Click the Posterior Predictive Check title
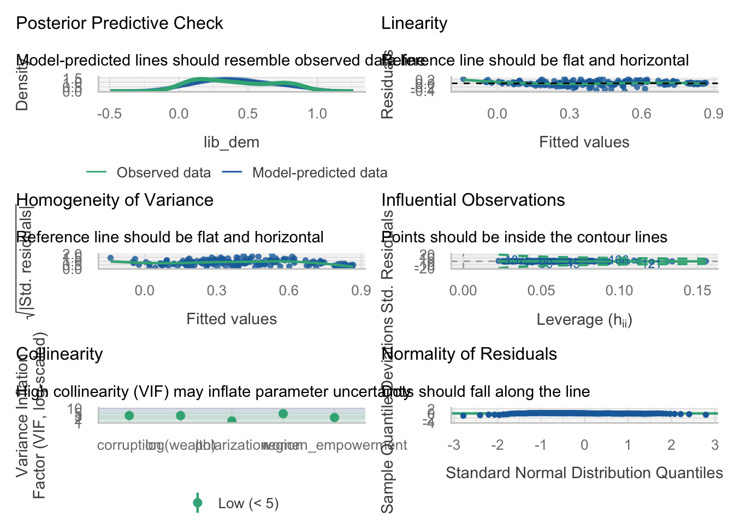734x524 pixels. (x=120, y=23)
